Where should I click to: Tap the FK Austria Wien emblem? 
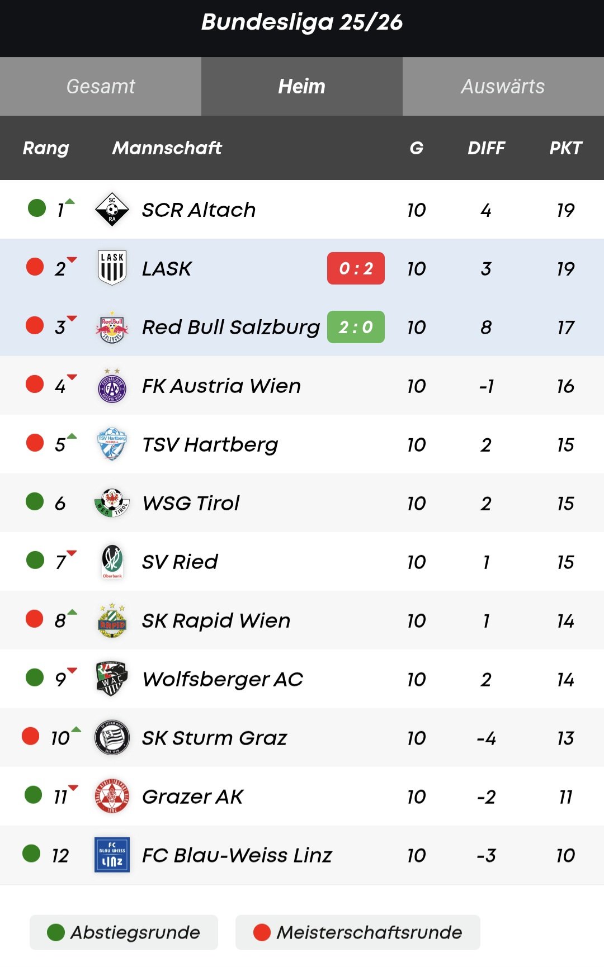point(112,386)
